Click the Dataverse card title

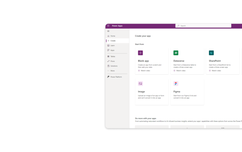coord(179,61)
